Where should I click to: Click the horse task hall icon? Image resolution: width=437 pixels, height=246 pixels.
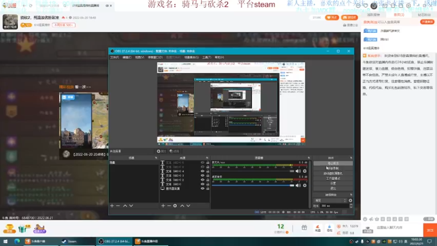[39, 229]
